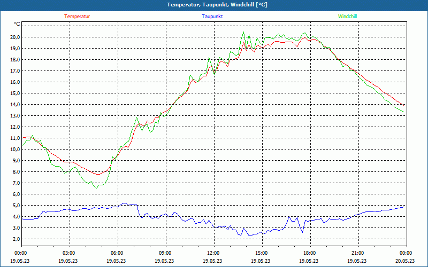Select the 19,0 y-axis value

[15, 49]
